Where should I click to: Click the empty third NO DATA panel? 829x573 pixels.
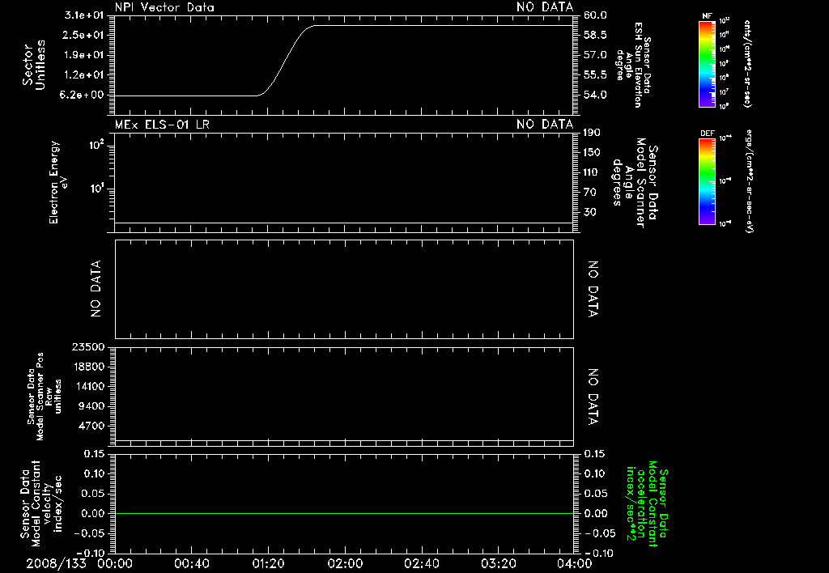pyautogui.click(x=344, y=289)
